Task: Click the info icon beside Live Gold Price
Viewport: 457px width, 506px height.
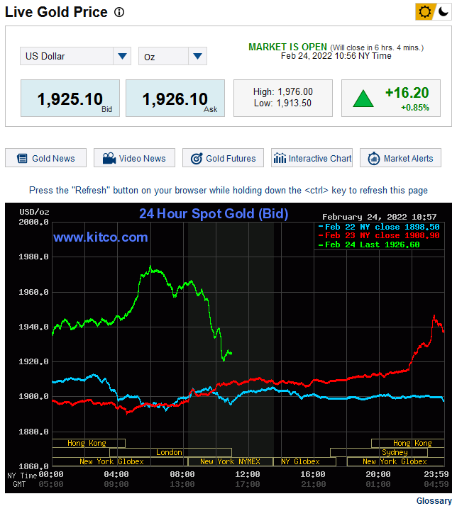Action: coord(119,12)
